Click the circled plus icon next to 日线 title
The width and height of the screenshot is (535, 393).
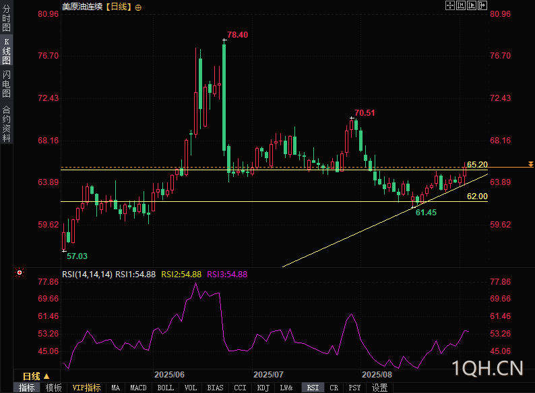(139, 7)
